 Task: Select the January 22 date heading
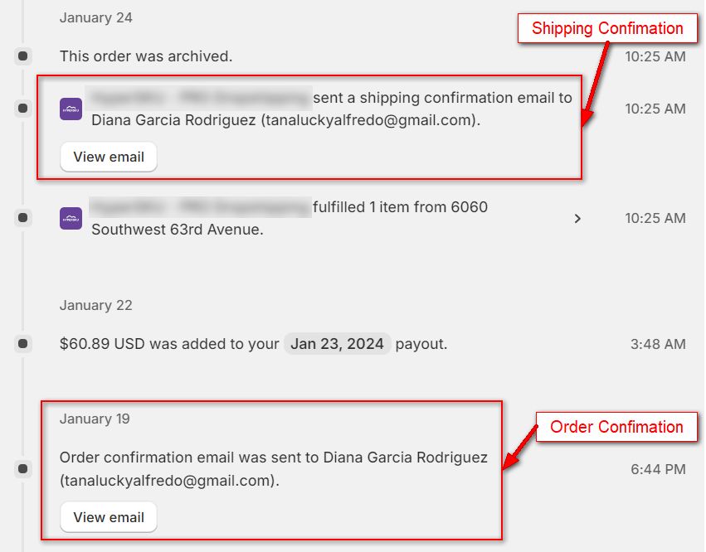pyautogui.click(x=95, y=305)
